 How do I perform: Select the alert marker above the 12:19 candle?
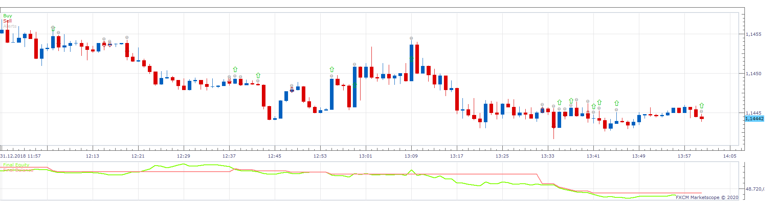click(127, 37)
